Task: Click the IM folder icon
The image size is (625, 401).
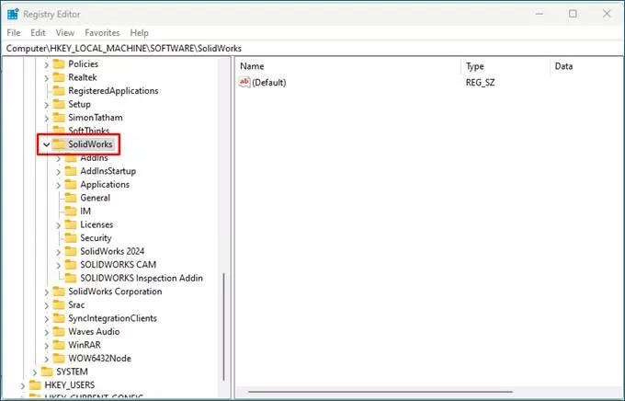Action: tap(71, 211)
